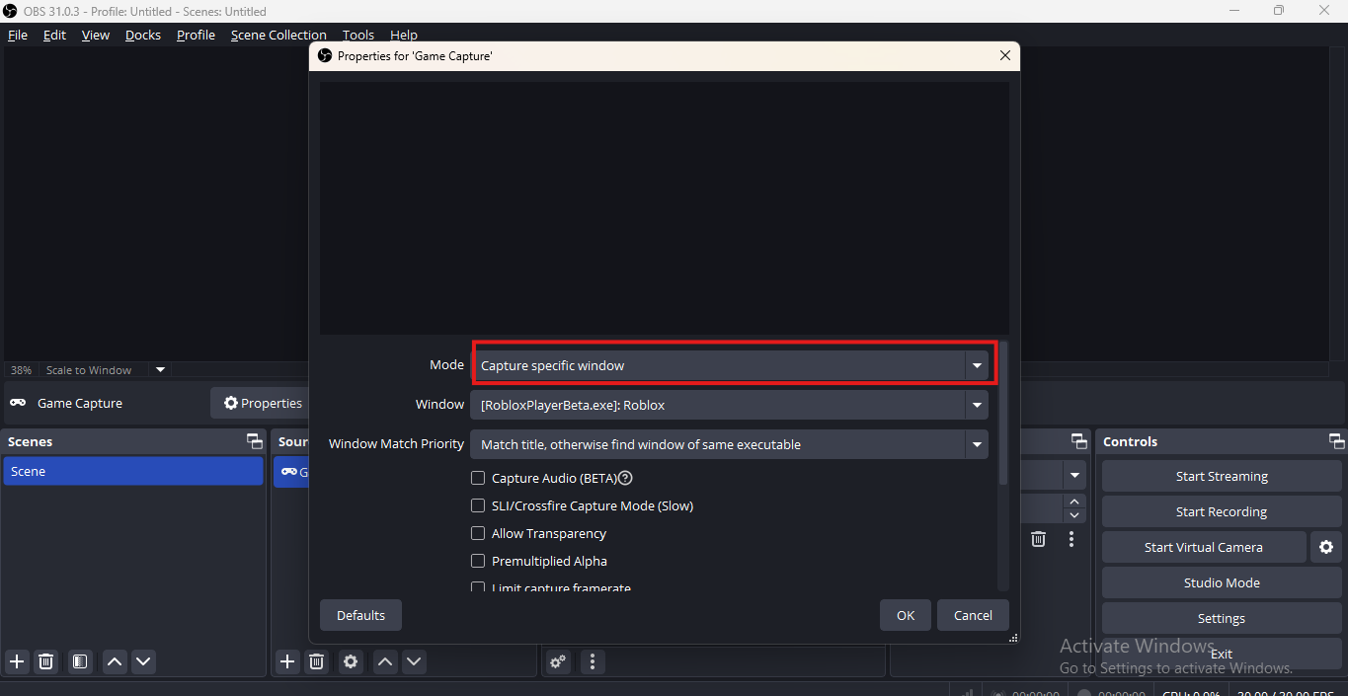Click the help icon beside Capture Audio
Image resolution: width=1348 pixels, height=696 pixels.
pos(625,478)
